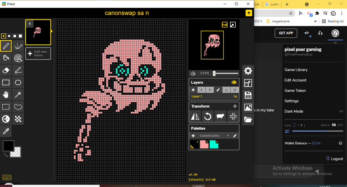This screenshot has width=347, height=187.
Task: Open the primary black color picker
Action: [8, 145]
